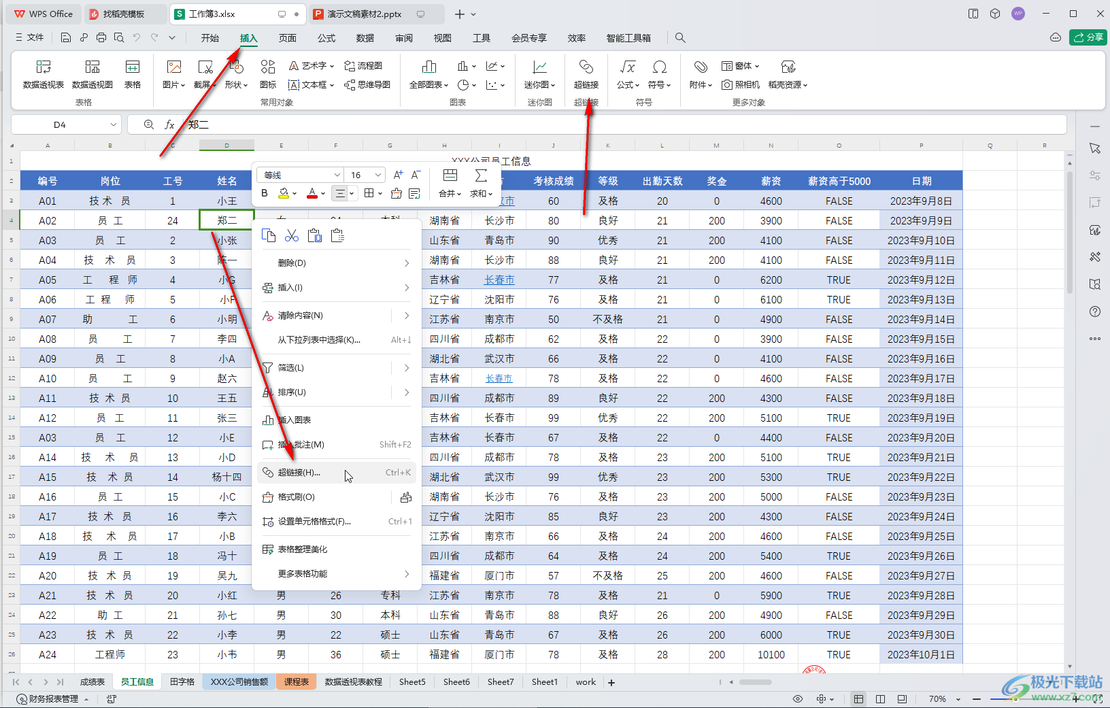Insert a flowchart (流程图)
Image resolution: width=1110 pixels, height=708 pixels.
click(363, 66)
